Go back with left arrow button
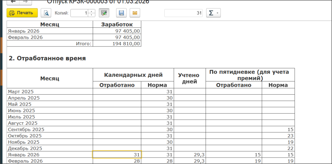 pyautogui.click(x=14, y=2)
